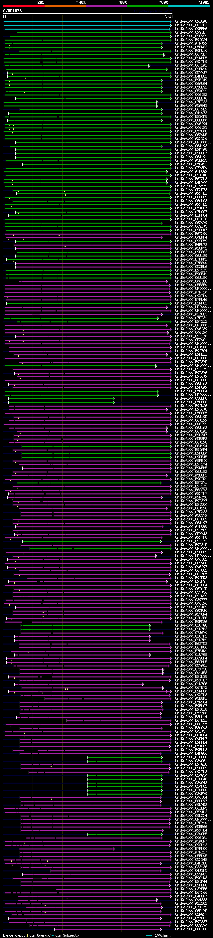The image size is (213, 938).
Task: Click the red ~20% legend color bar
Action: pos(24,6)
